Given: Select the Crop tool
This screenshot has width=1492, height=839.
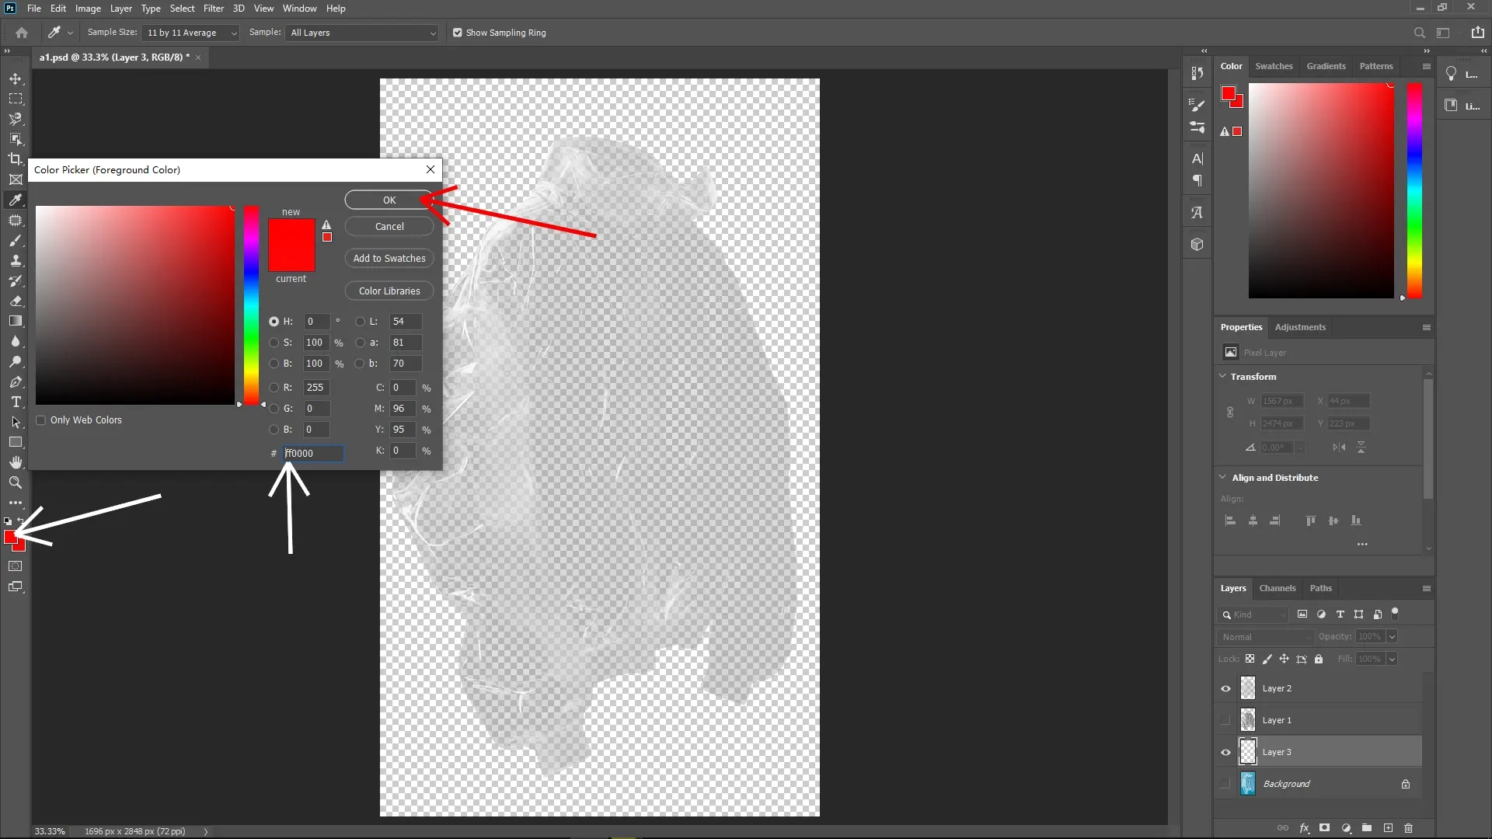Looking at the screenshot, I should click(x=16, y=158).
